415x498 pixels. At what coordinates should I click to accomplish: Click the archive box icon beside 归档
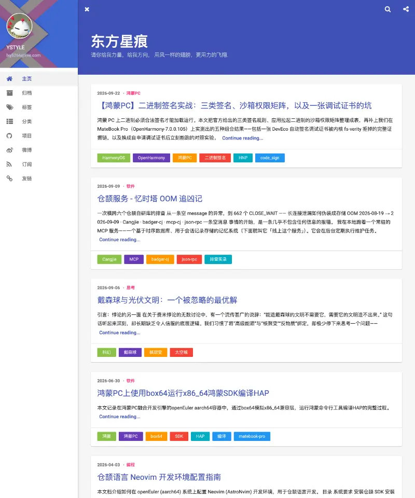coord(9,93)
